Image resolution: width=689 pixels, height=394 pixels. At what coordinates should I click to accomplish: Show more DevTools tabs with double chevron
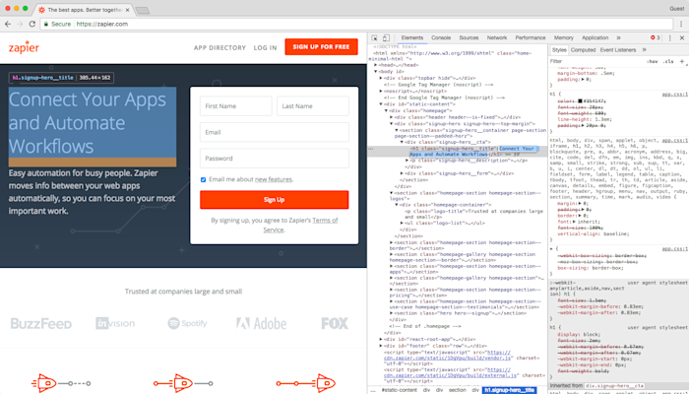coord(619,37)
